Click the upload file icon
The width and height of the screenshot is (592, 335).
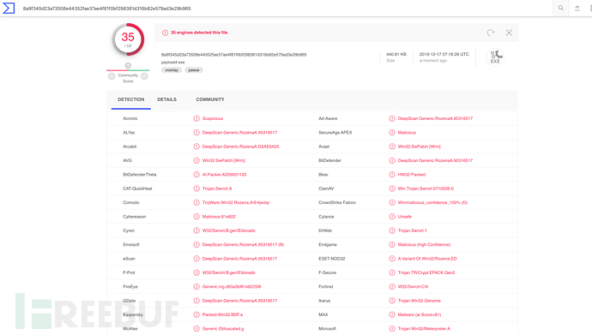(577, 8)
